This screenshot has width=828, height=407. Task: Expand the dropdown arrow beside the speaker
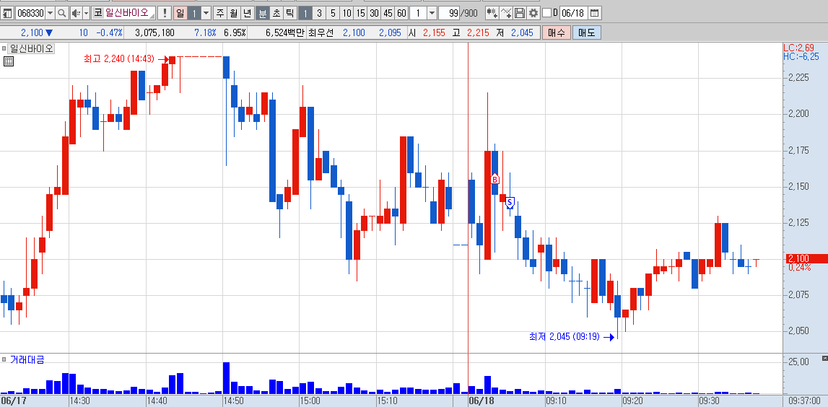[86, 13]
